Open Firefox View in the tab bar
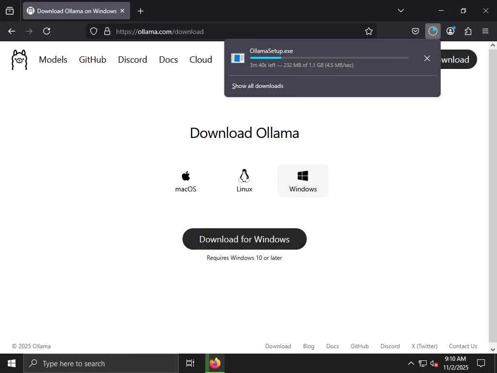The height and width of the screenshot is (373, 497). click(x=10, y=11)
